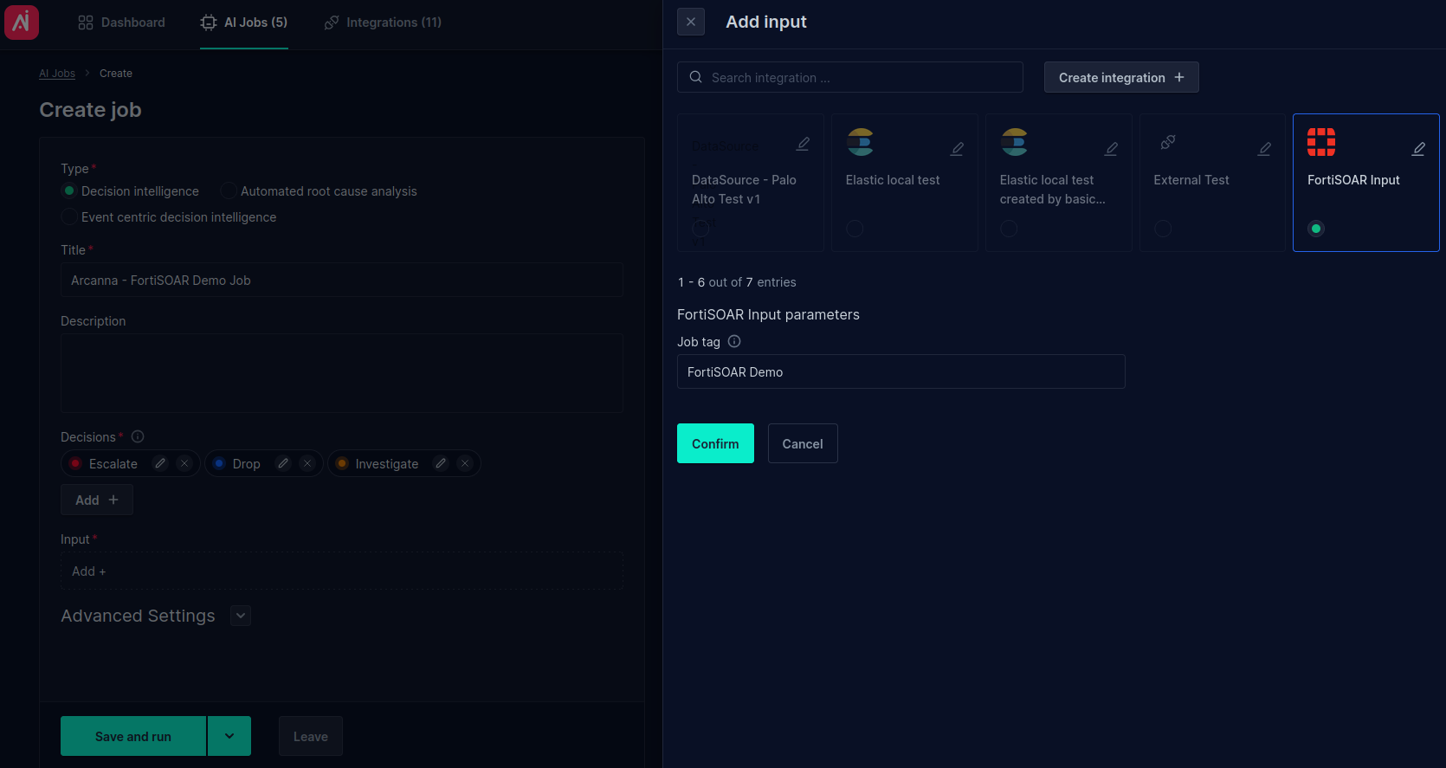Viewport: 1446px width, 768px height.
Task: Click the Leave button
Action: pos(311,736)
